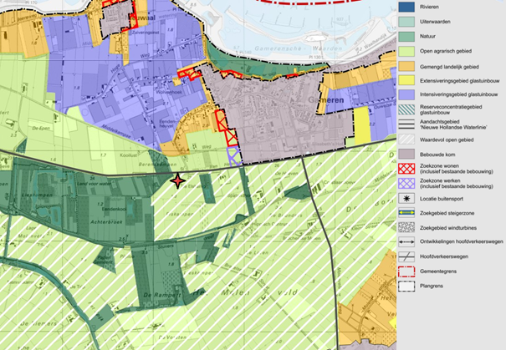The image size is (506, 350).
Task: Click the Ontwikkelingen hoofdverkeerswegen arrow icon
Action: coord(406,241)
